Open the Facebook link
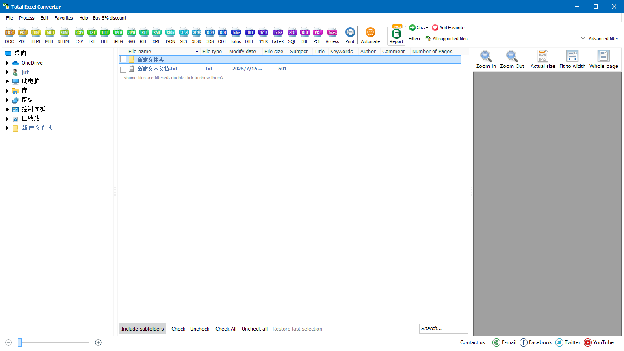 point(536,342)
